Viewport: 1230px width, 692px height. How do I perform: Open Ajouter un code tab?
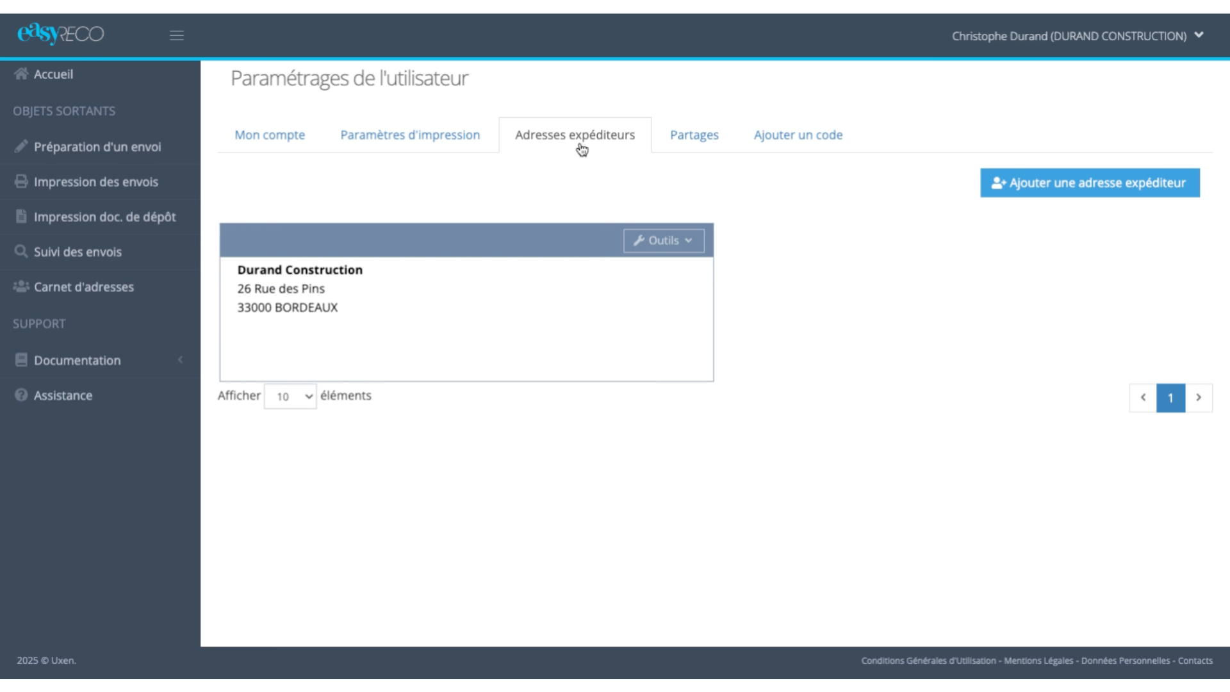798,135
